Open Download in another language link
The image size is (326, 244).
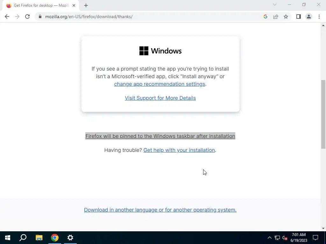(160, 210)
